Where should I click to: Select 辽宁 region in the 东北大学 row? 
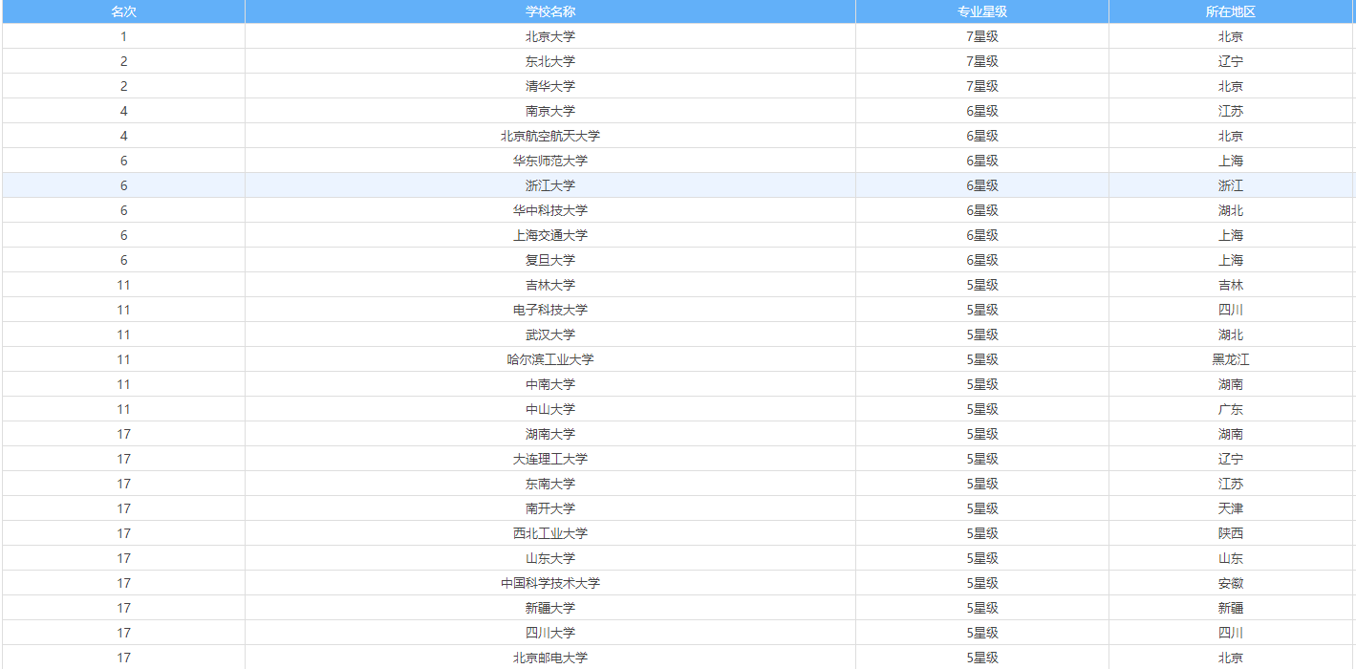(1231, 61)
